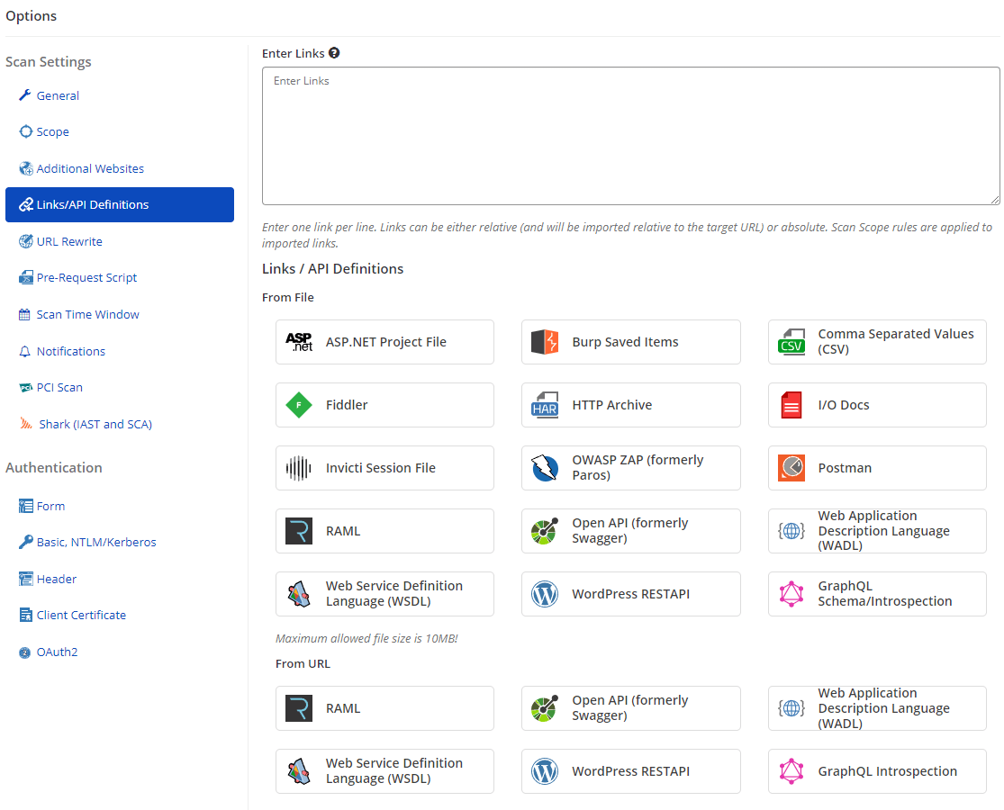The height and width of the screenshot is (810, 1004).
Task: Choose Open API (formerly Swagger) from URL
Action: coord(630,708)
